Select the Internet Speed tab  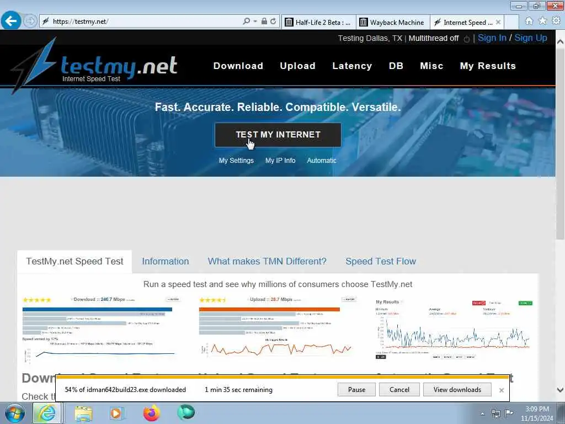tap(463, 22)
